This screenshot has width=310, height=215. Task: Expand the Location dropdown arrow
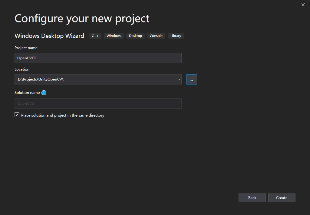[179, 79]
